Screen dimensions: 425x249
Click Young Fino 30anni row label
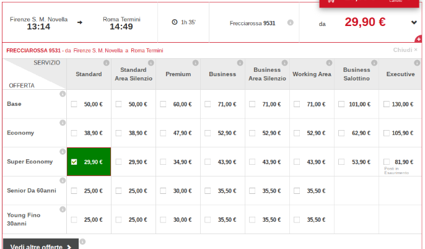click(x=24, y=219)
